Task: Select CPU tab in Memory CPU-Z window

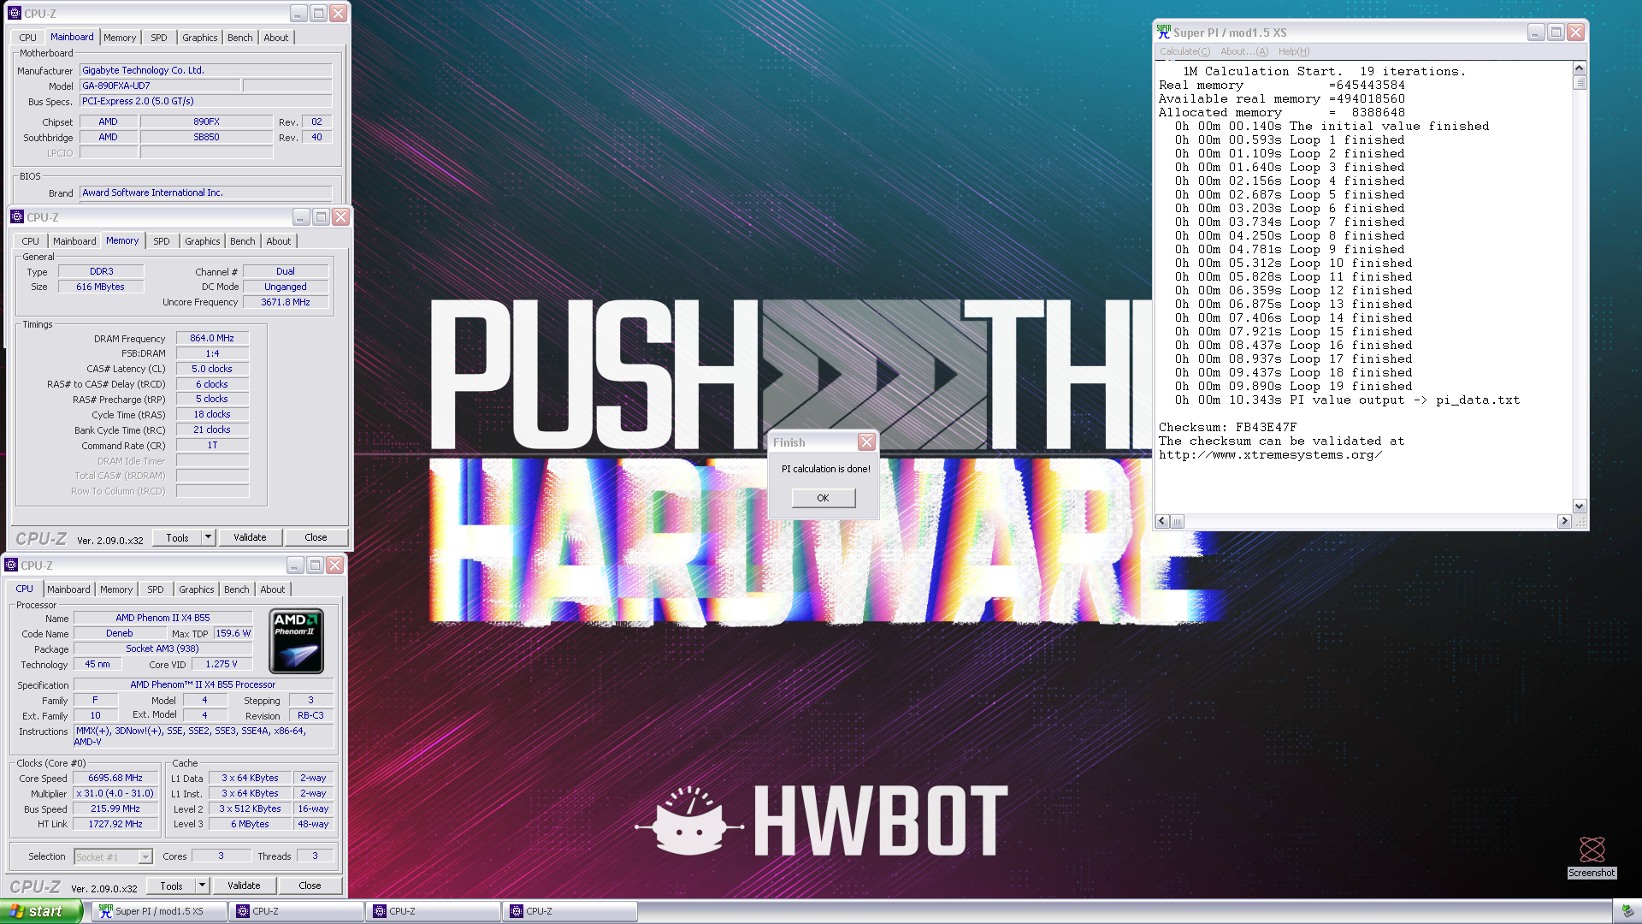Action: tap(31, 241)
